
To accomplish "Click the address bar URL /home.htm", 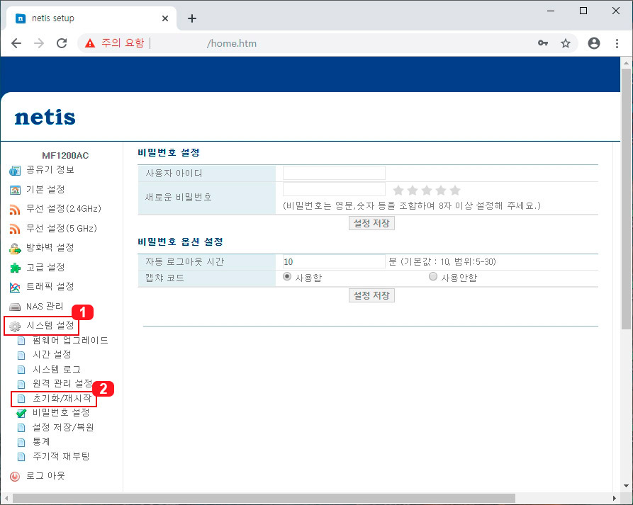I will coord(232,43).
